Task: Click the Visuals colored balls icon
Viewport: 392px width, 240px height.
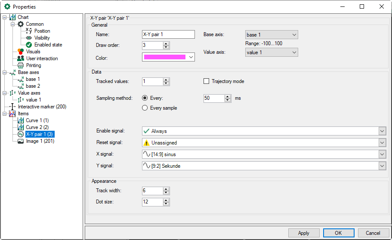Action: click(x=21, y=52)
